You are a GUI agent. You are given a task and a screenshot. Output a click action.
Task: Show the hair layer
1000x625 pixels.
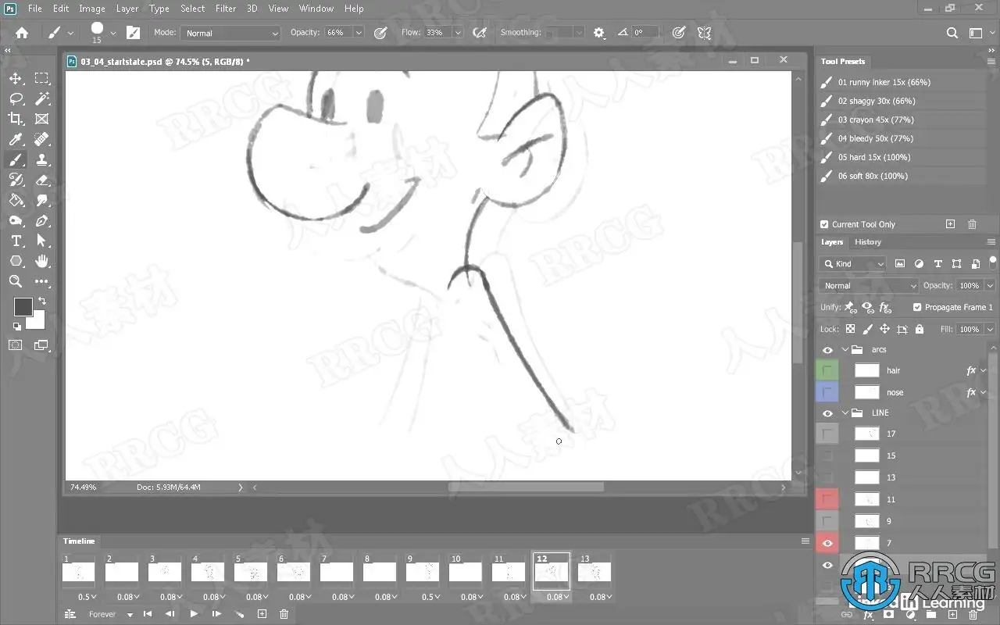(827, 370)
